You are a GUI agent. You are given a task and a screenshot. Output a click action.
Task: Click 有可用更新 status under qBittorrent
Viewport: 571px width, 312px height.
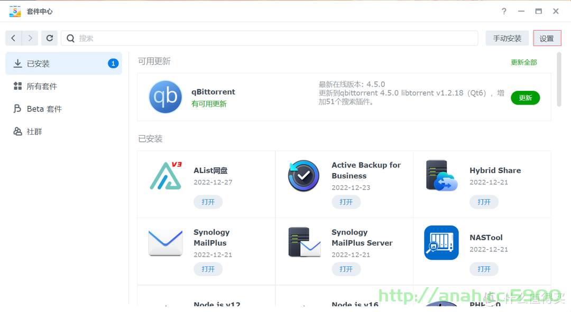pyautogui.click(x=209, y=104)
